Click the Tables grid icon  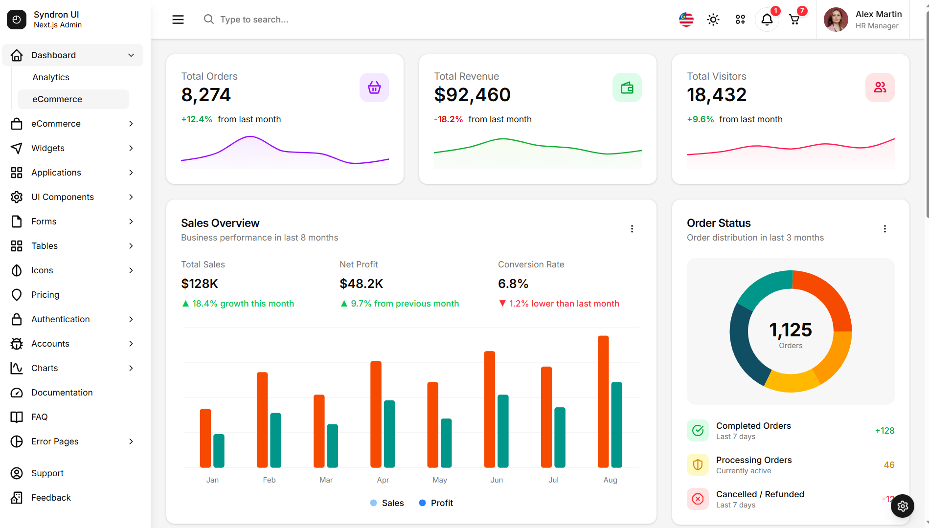(17, 246)
